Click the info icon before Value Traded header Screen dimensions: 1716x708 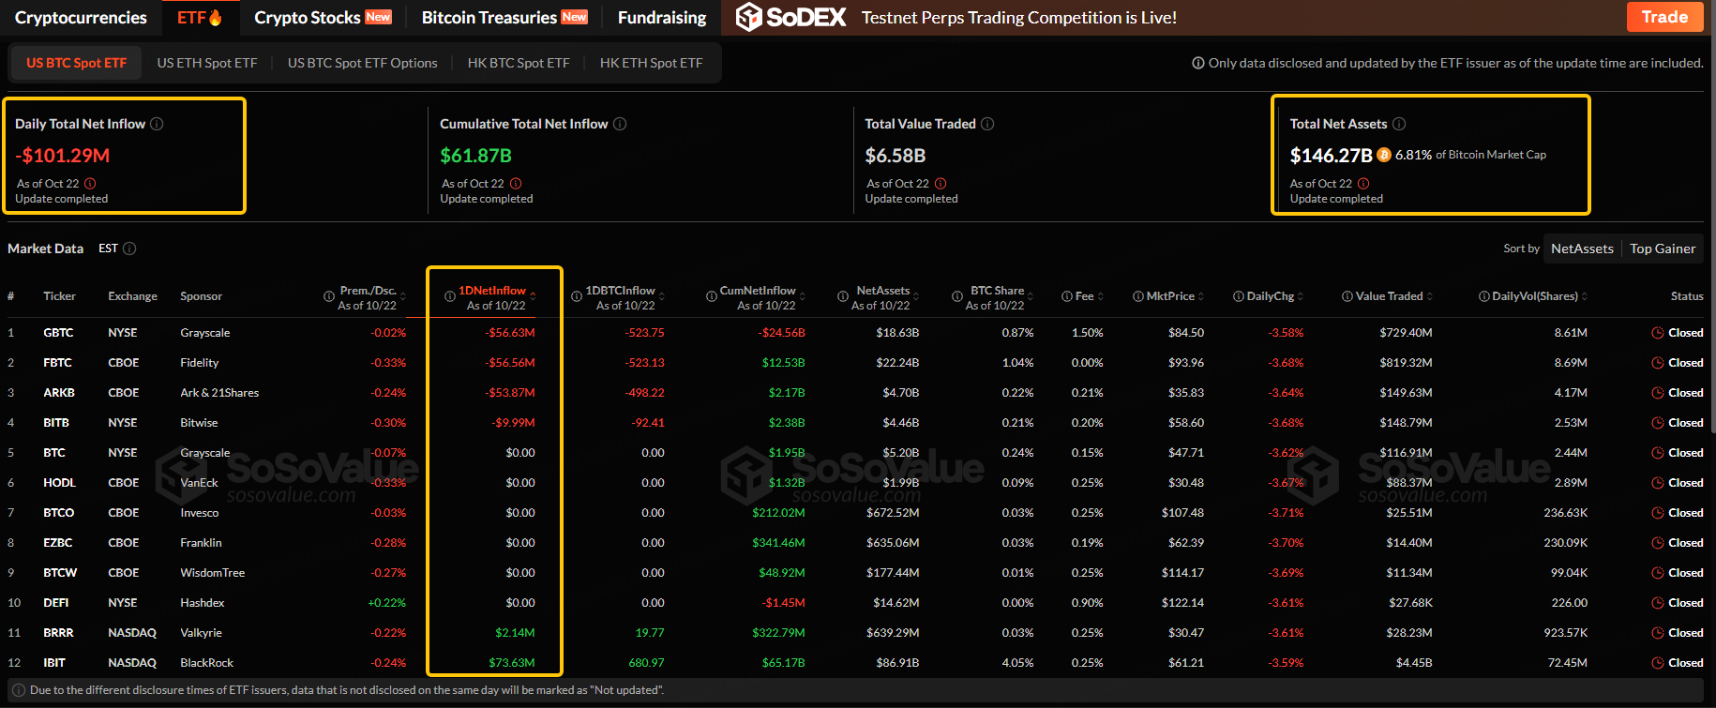[1347, 296]
